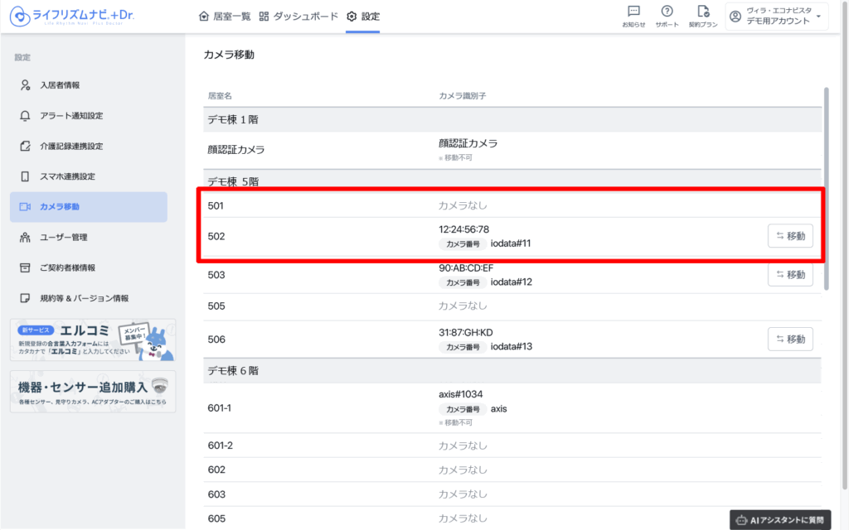The height and width of the screenshot is (530, 849).
Task: Click the 契約プラン document icon
Action: (703, 16)
